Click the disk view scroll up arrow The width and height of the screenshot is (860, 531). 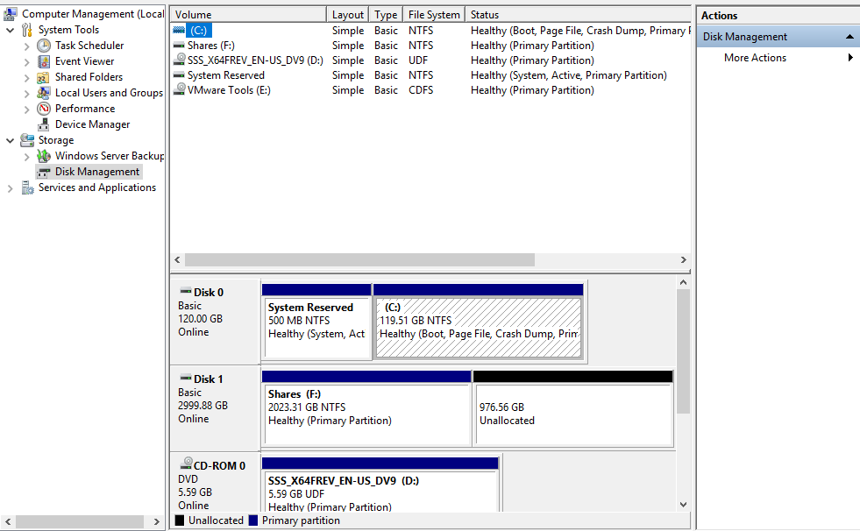pos(683,282)
